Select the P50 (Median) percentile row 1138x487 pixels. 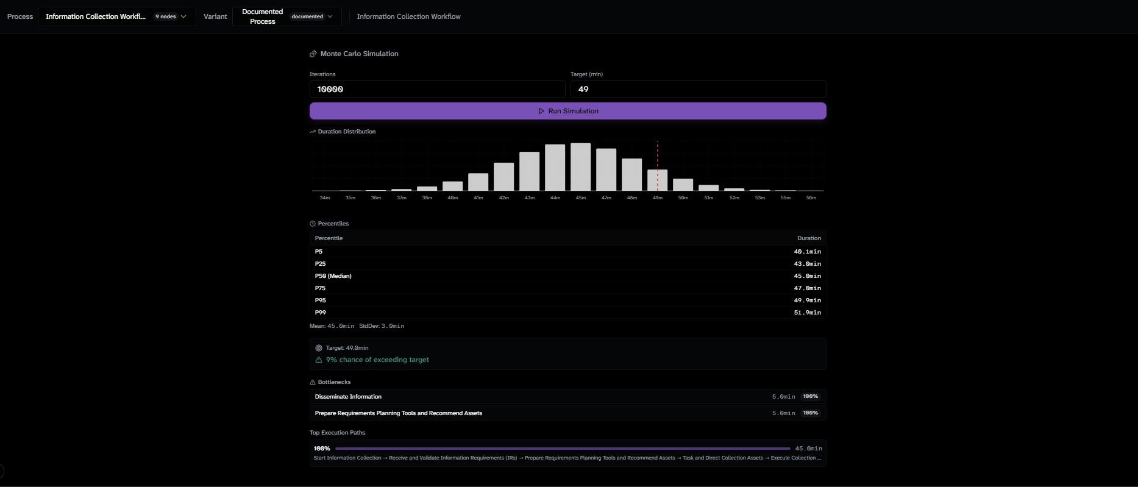click(568, 276)
